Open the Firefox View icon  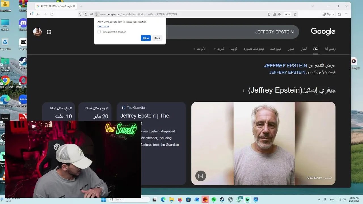31,14
